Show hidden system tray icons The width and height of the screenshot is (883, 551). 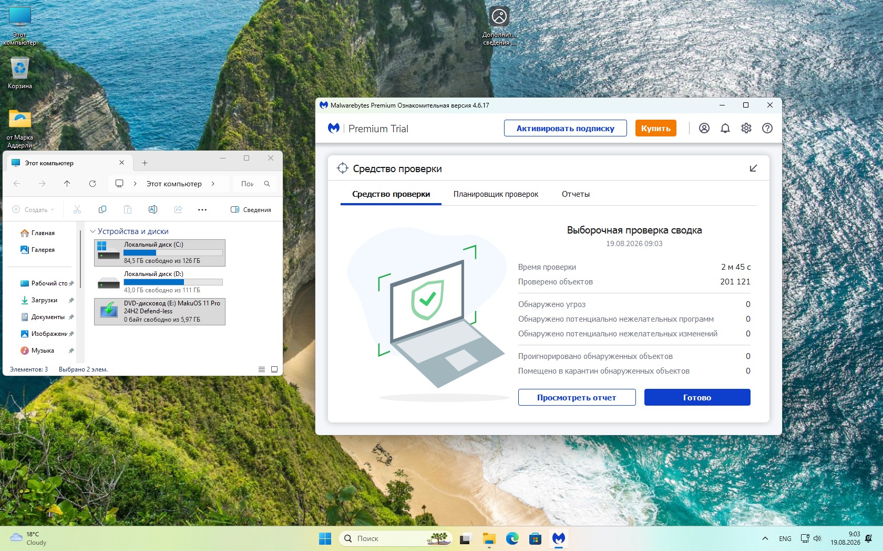[x=765, y=538]
